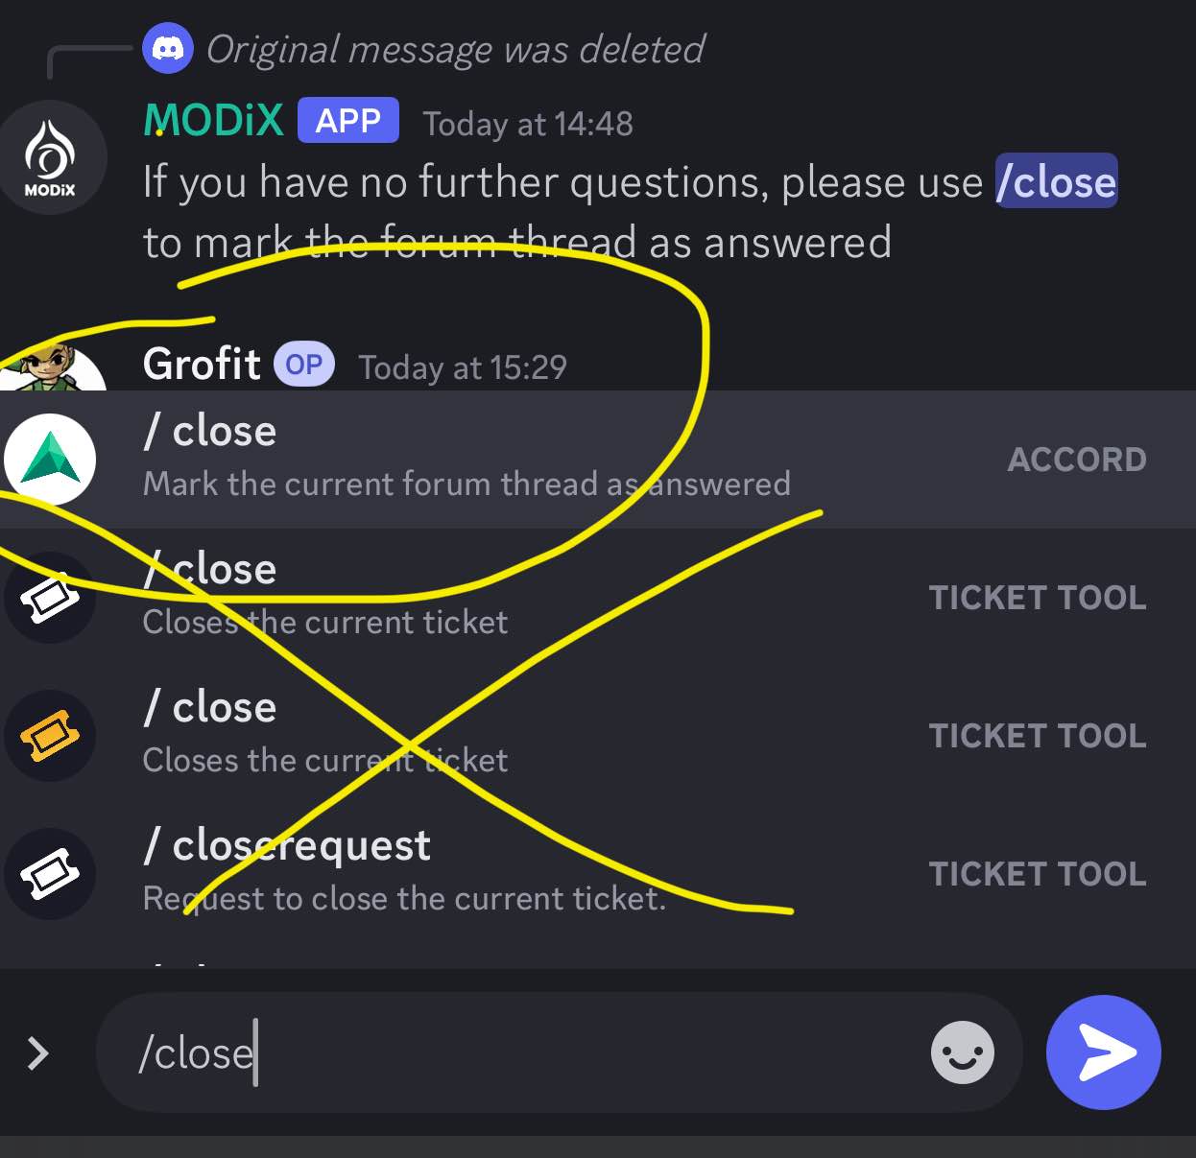Tap Grofit's profile avatar

pos(53,369)
